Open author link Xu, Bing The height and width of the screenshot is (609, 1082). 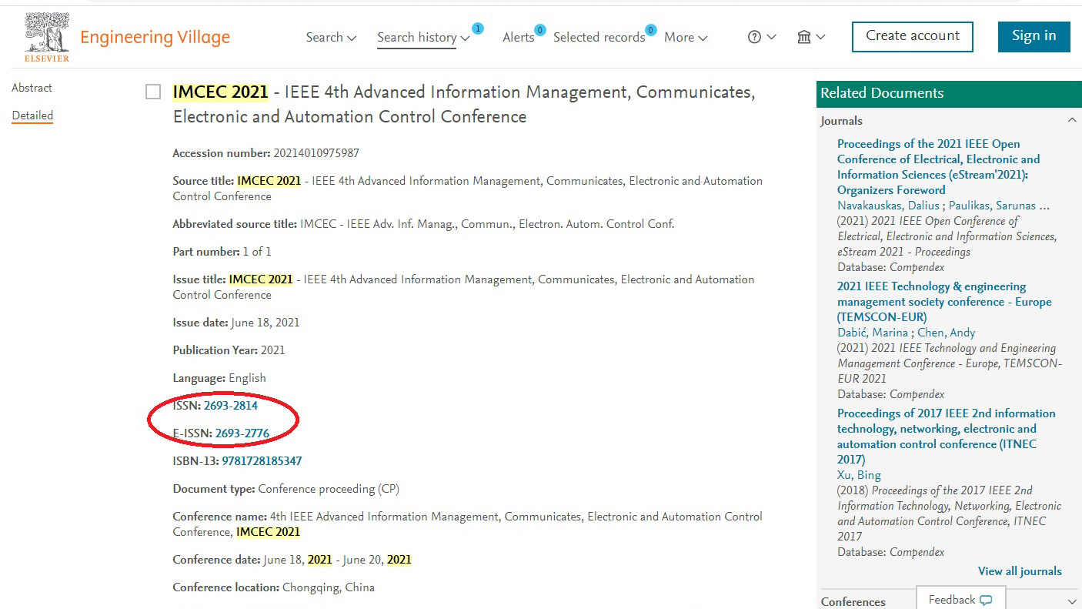click(x=859, y=475)
